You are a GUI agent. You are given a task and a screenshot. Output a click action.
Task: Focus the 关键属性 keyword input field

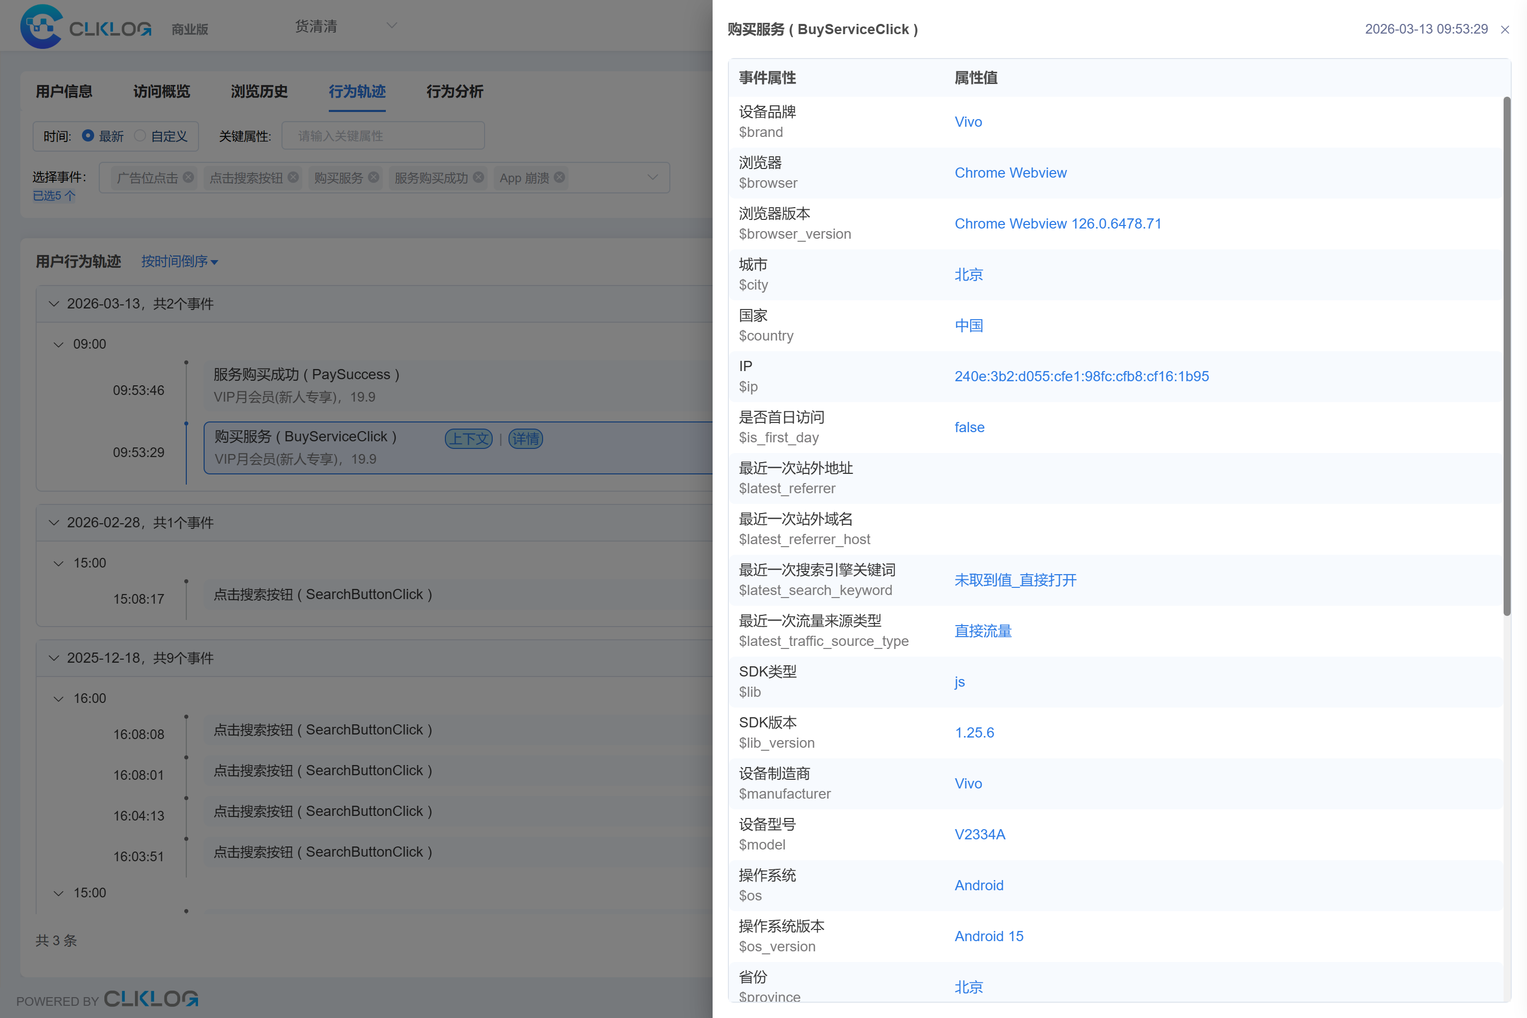(383, 136)
